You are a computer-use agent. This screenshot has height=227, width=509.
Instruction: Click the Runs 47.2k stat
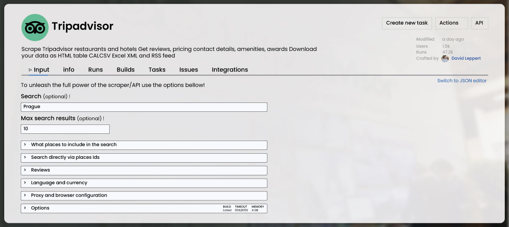pos(434,52)
